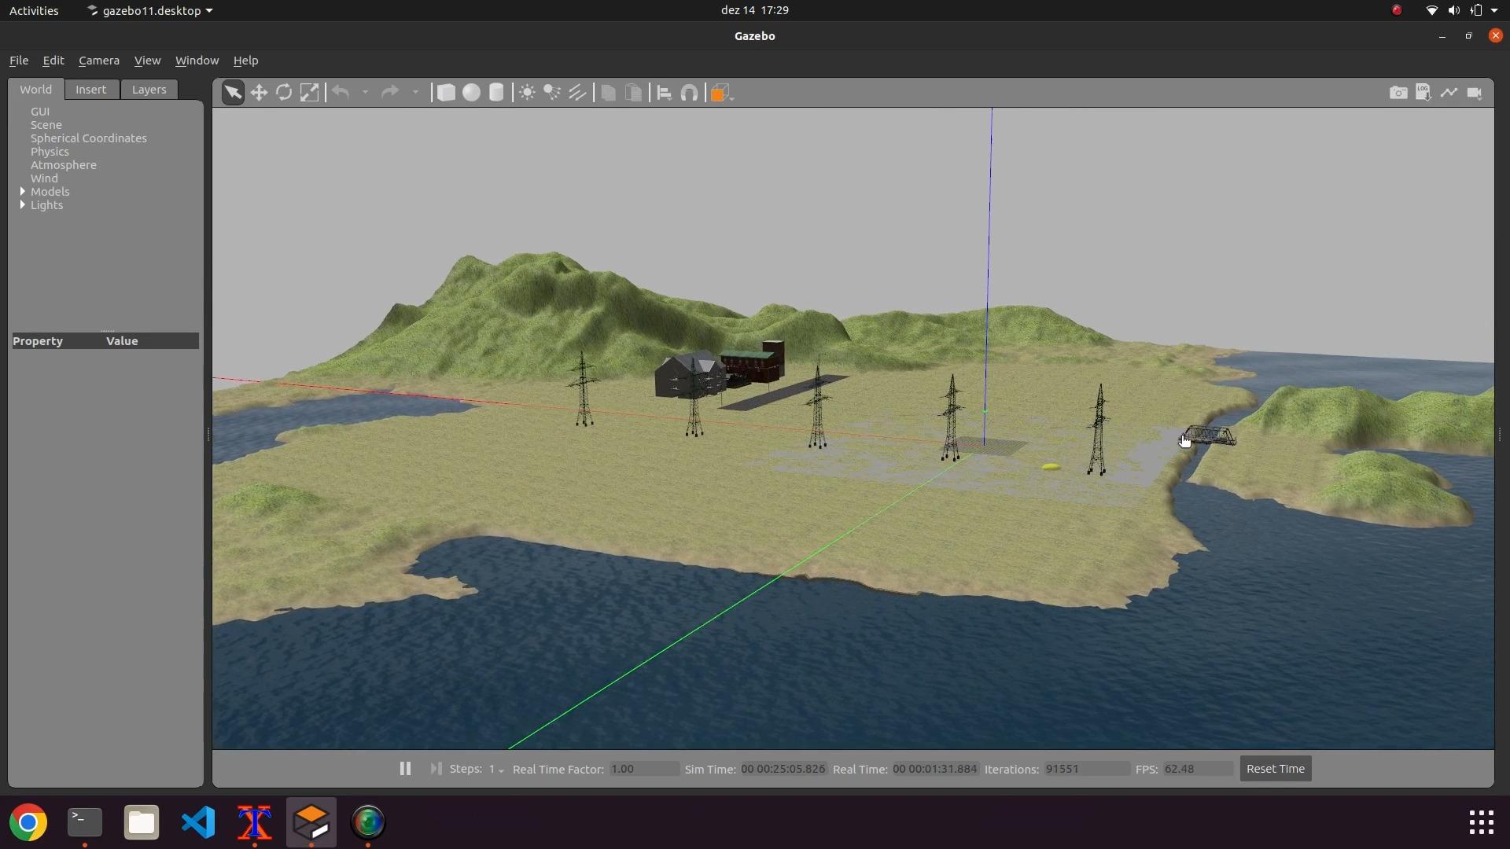The image size is (1510, 849).
Task: Click the FPS value field
Action: point(1198,769)
